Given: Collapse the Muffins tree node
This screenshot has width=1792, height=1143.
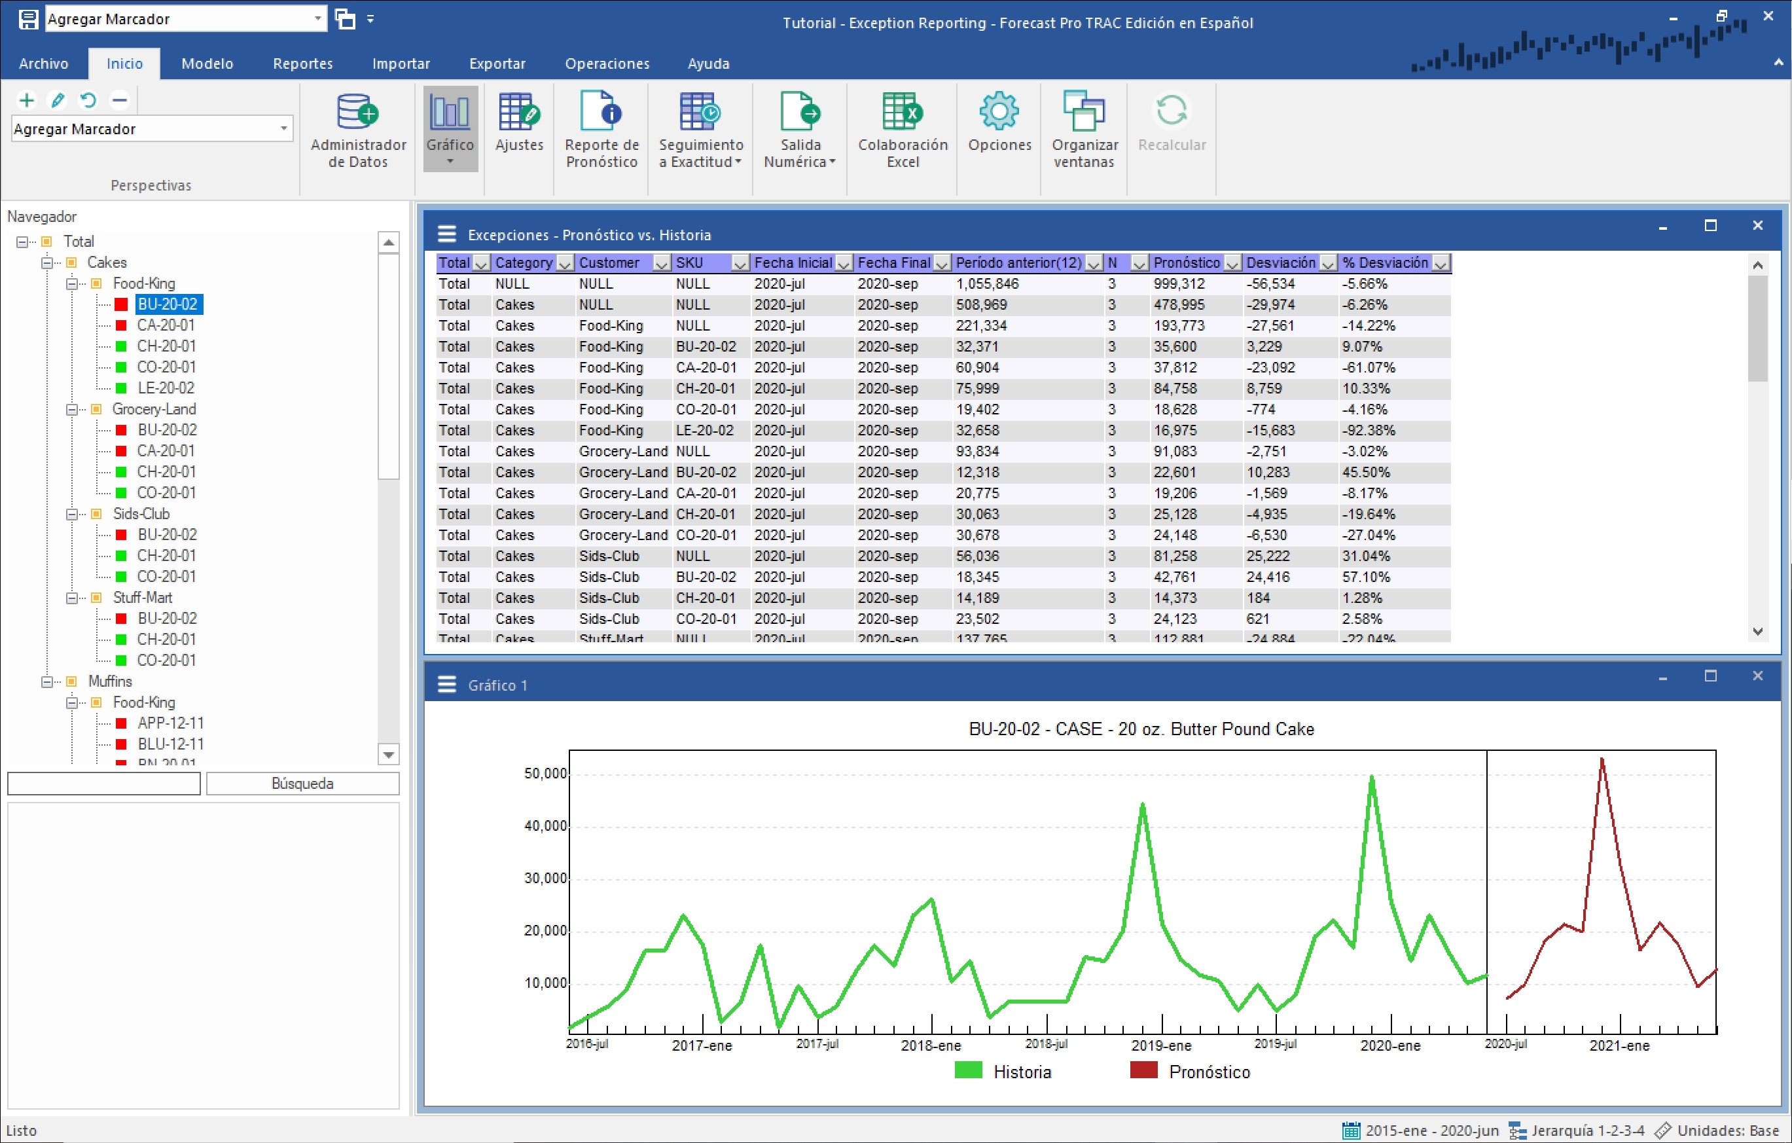Looking at the screenshot, I should coord(47,681).
